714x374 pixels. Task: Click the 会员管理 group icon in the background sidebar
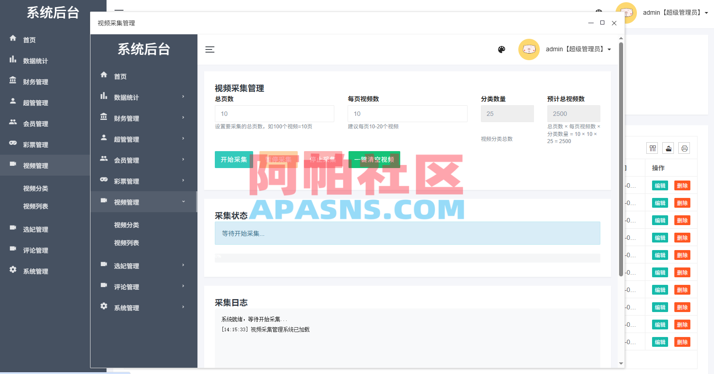click(x=13, y=122)
